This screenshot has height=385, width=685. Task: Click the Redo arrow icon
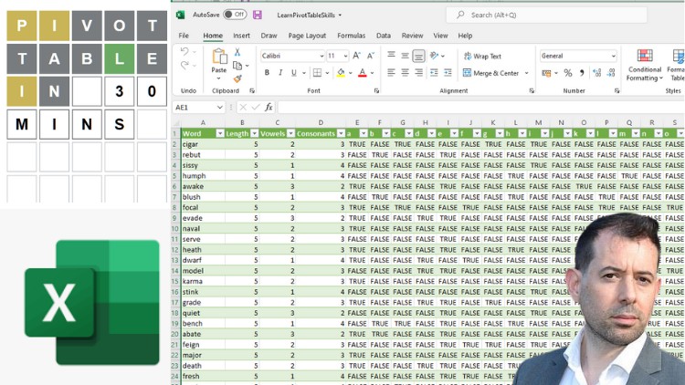pos(184,66)
